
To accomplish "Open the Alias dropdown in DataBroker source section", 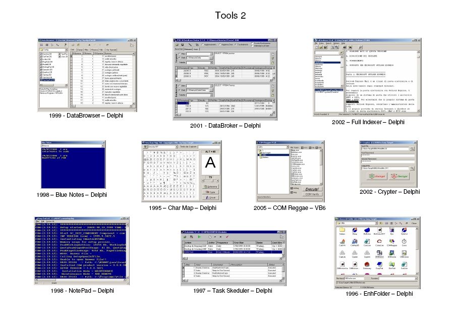I will (211, 54).
